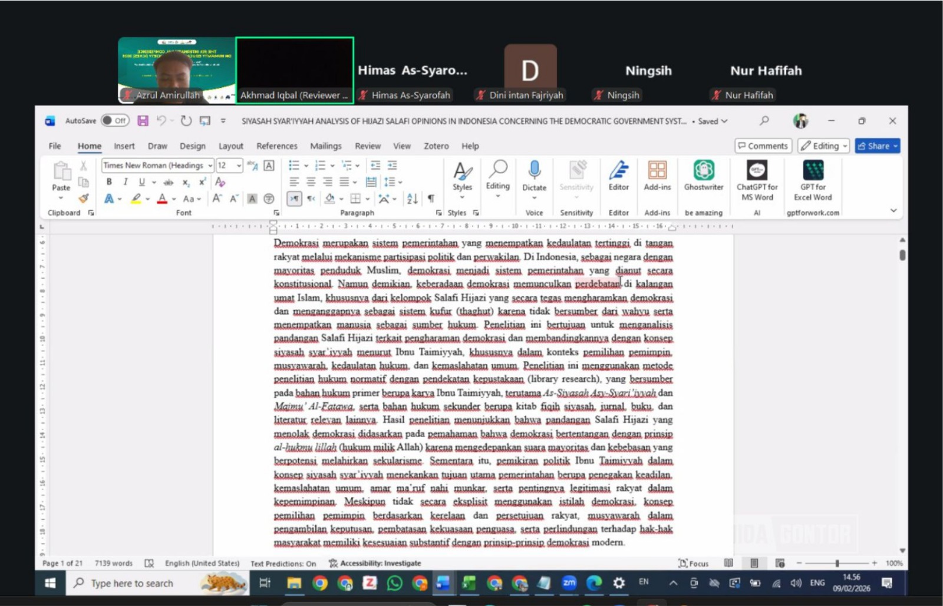Toggle Italic formatting
The image size is (943, 606).
coord(125,182)
